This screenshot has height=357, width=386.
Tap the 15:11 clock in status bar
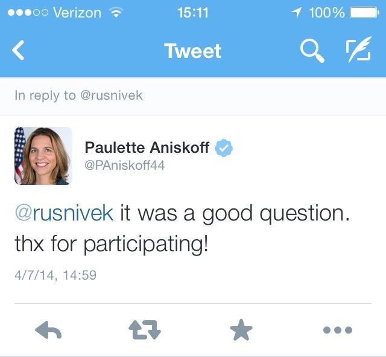tap(192, 12)
